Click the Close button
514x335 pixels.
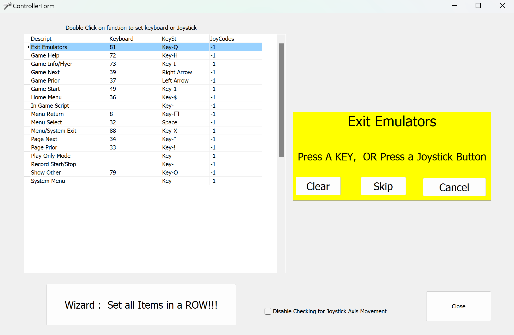(458, 306)
